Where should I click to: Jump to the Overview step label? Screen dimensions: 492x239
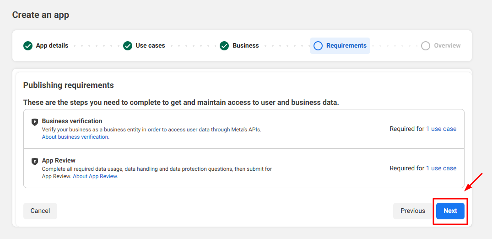(447, 46)
